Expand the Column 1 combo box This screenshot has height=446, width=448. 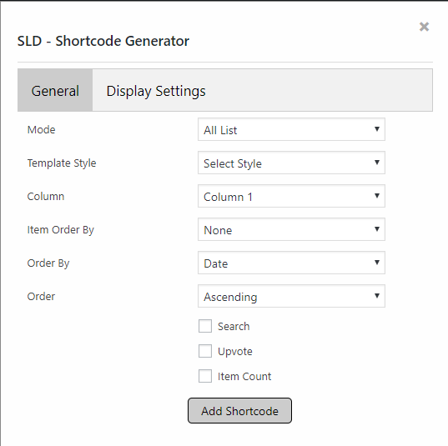click(291, 196)
